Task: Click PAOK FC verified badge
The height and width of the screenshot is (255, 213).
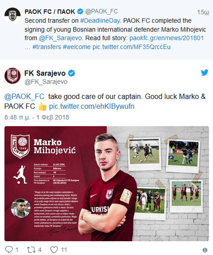Action: [x=80, y=12]
